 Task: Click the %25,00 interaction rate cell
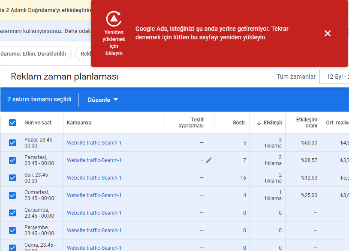coord(309,195)
